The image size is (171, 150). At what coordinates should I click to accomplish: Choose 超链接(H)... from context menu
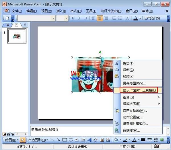tap(138, 130)
